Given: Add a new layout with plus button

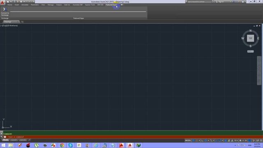Looking at the screenshot, I should tap(29, 140).
